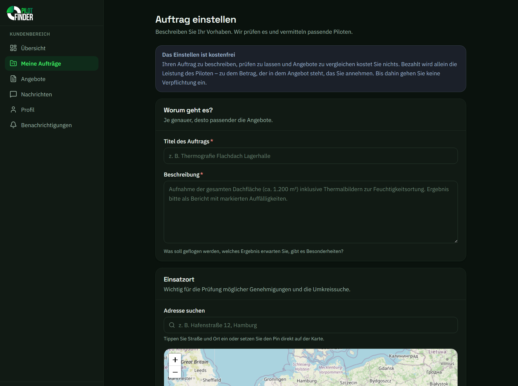The width and height of the screenshot is (518, 386).
Task: Zoom in on the map
Action: pyautogui.click(x=175, y=360)
